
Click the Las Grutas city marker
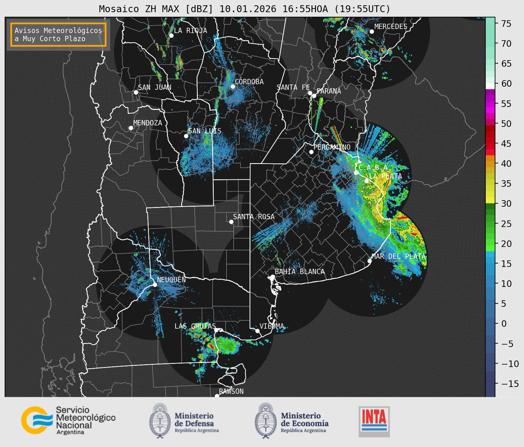click(216, 330)
